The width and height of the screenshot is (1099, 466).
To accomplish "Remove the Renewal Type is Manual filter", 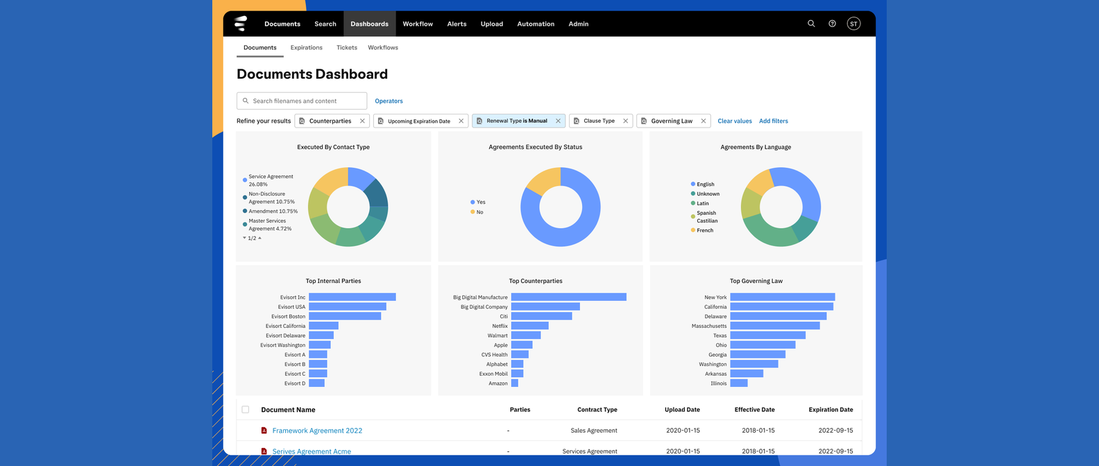I will (x=558, y=121).
